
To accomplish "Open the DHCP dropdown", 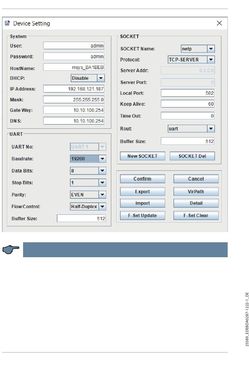I will tap(101, 78).
